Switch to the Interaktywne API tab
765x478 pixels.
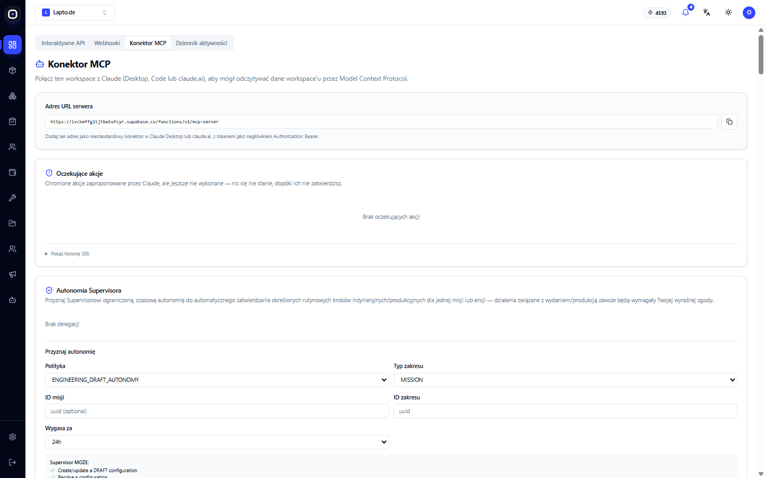click(x=63, y=43)
